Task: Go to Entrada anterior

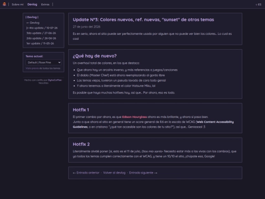Action: [86, 173]
